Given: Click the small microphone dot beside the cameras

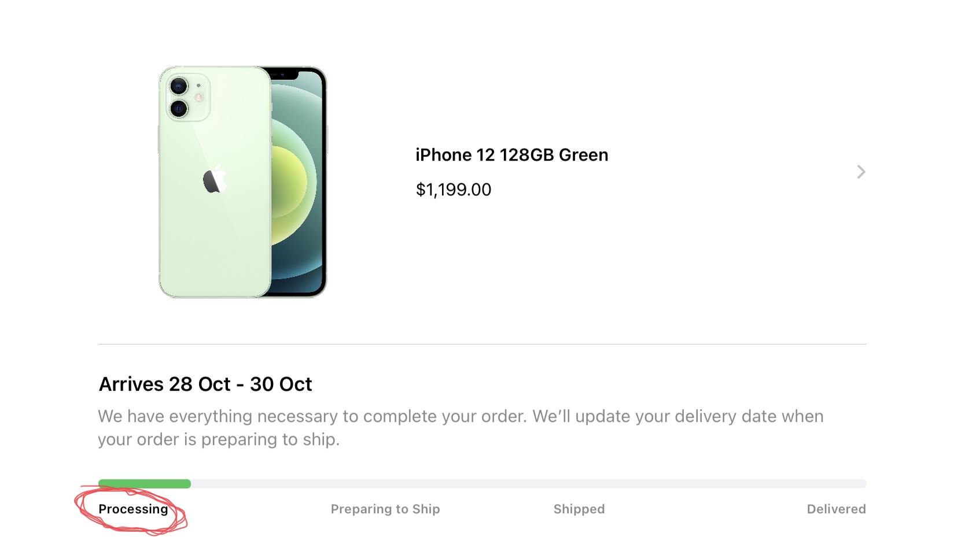Looking at the screenshot, I should (198, 86).
